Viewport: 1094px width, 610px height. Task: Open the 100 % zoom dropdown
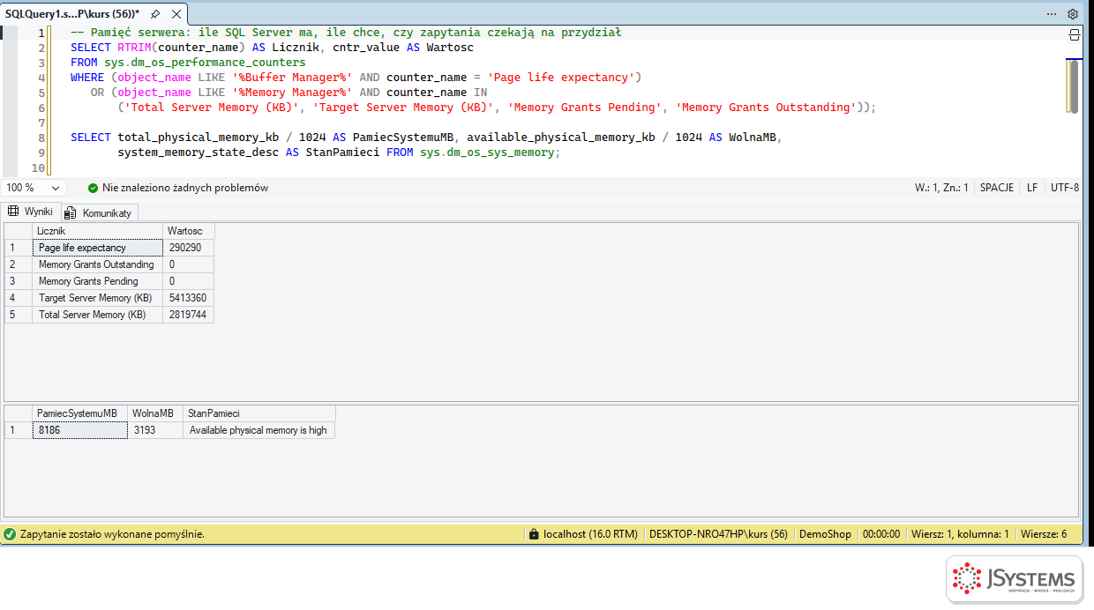tap(34, 188)
